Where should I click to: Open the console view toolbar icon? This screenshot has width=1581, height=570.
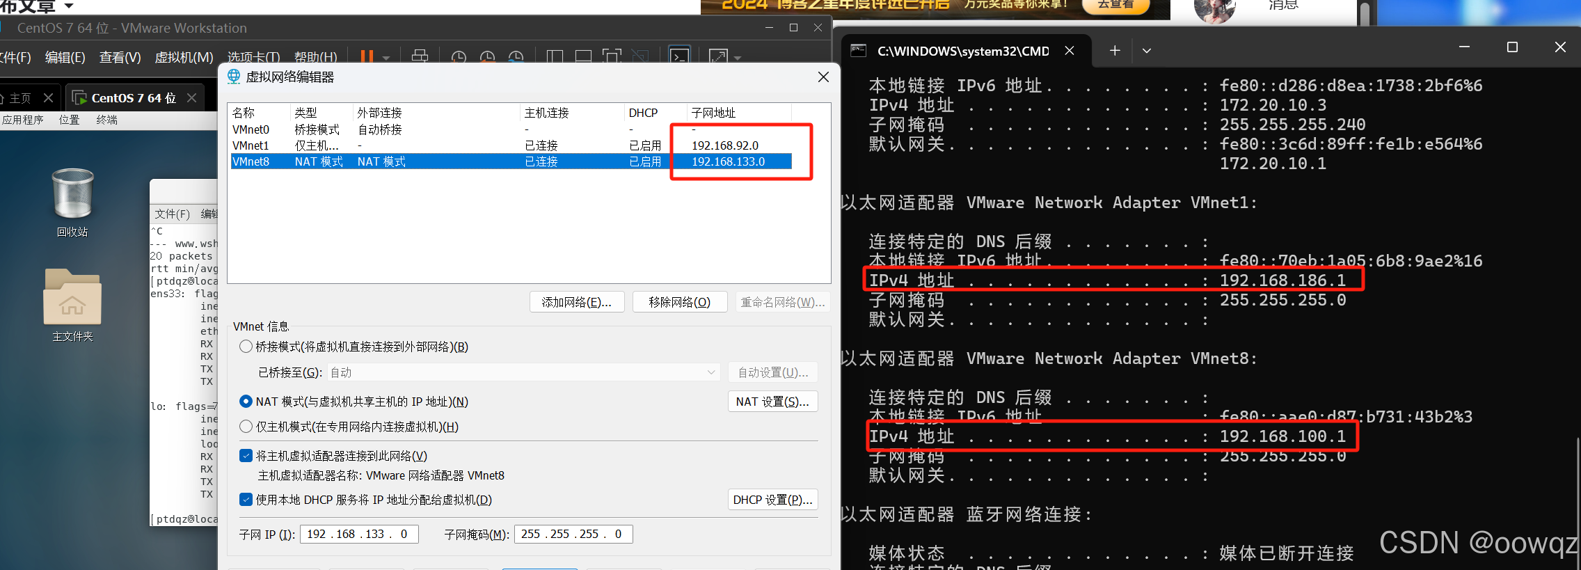point(679,56)
